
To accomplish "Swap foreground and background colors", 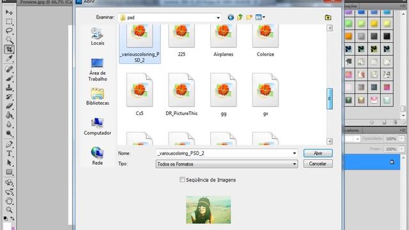I will pyautogui.click(x=12, y=218).
